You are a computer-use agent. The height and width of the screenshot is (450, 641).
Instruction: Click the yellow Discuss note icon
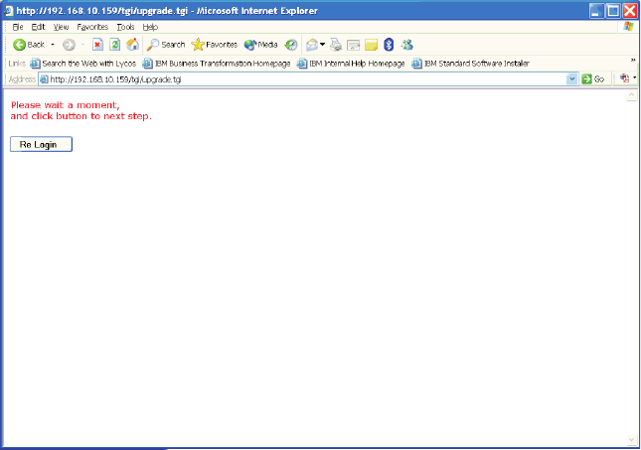click(371, 45)
